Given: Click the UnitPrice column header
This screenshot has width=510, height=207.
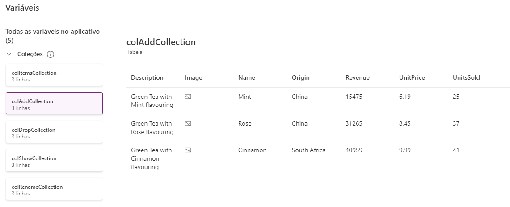Looking at the screenshot, I should (412, 77).
